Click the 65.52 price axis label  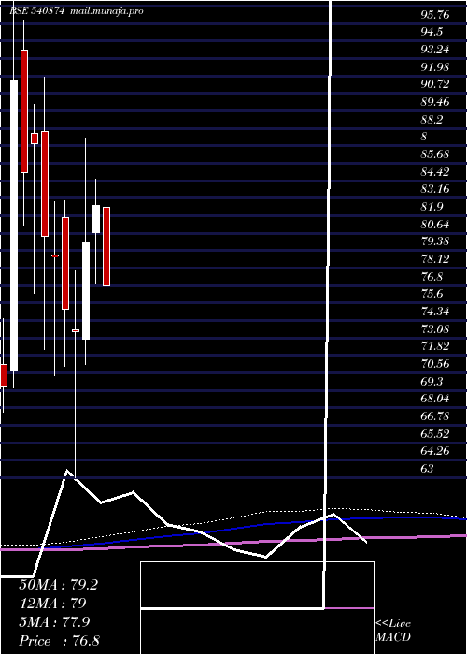[x=435, y=434]
